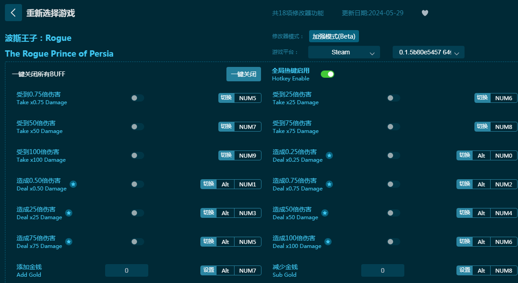The height and width of the screenshot is (283, 518).
Task: Click the 重新选择游戏 heading
Action: (x=51, y=13)
